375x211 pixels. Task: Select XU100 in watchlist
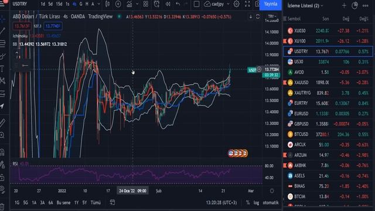point(328,41)
